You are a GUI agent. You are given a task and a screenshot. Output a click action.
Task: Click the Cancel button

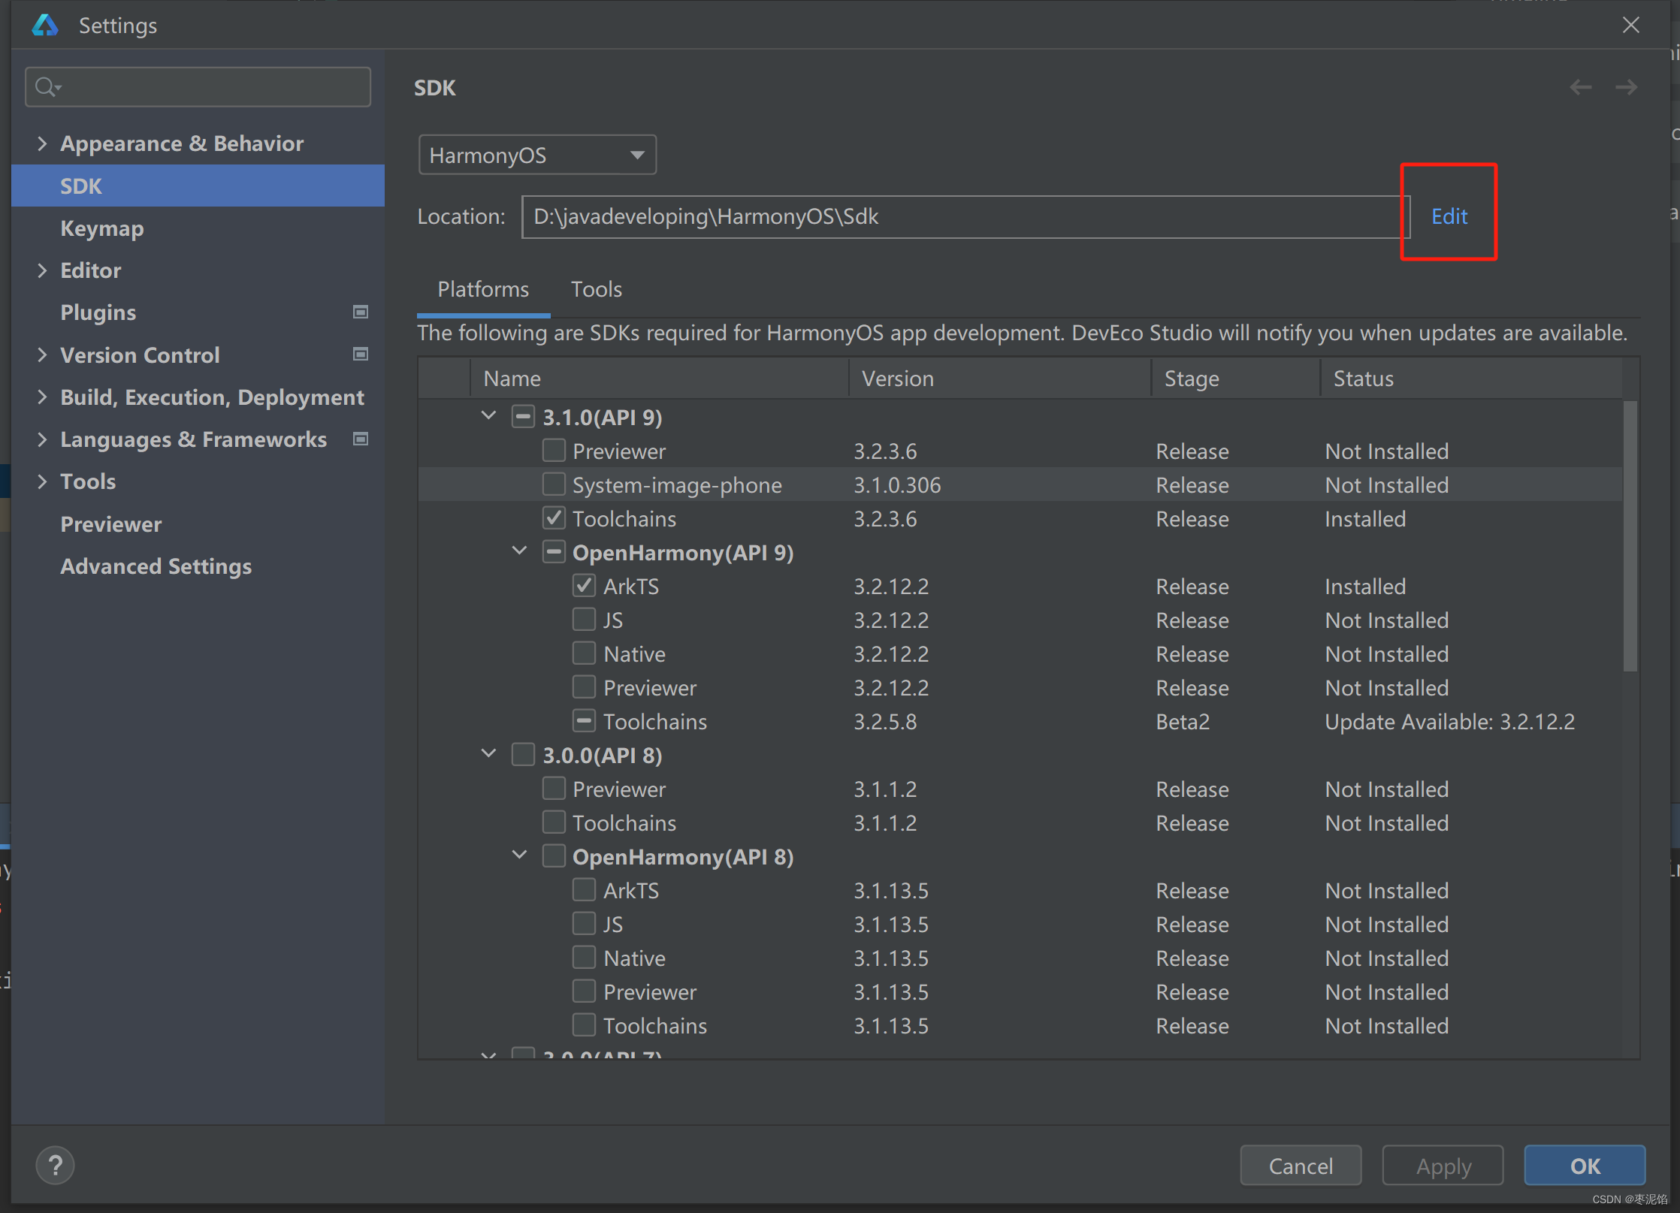pyautogui.click(x=1301, y=1166)
